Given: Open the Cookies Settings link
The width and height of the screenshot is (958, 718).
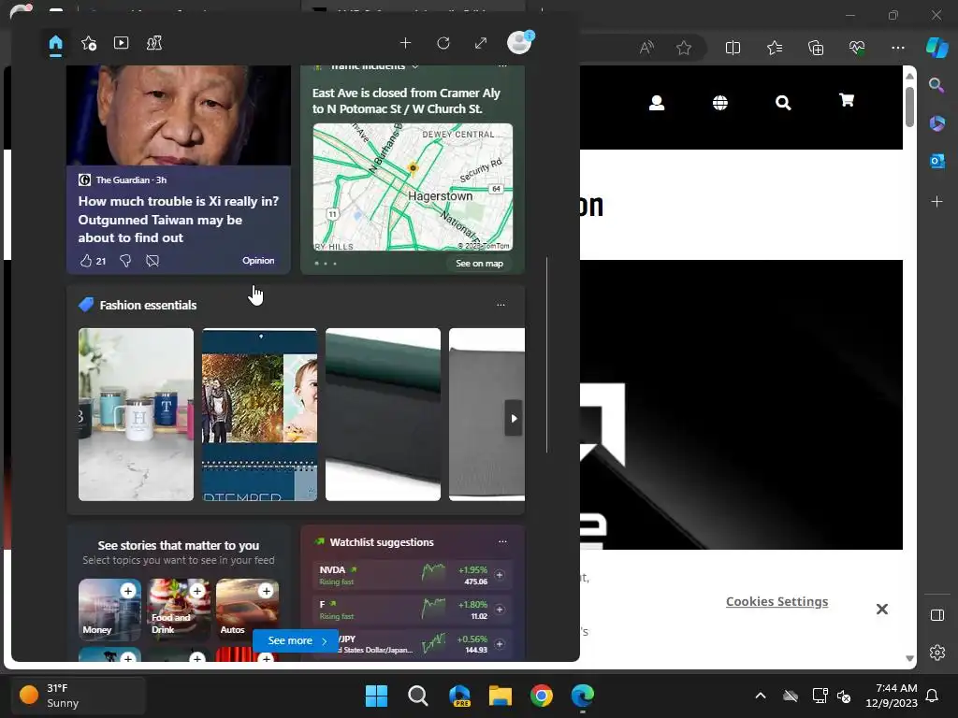Looking at the screenshot, I should pyautogui.click(x=777, y=602).
